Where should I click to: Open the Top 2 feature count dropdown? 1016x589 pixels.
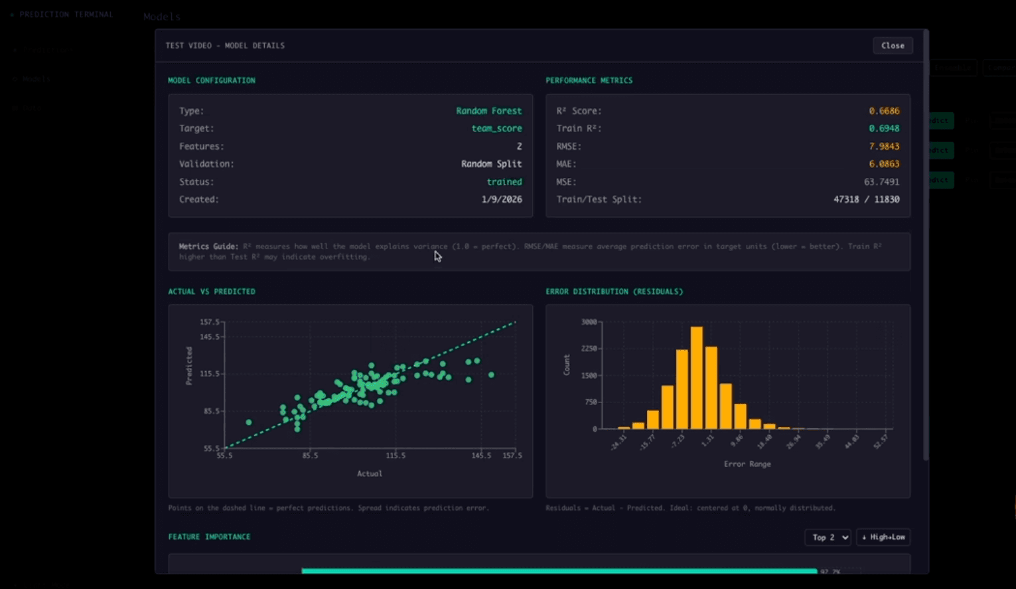[x=827, y=537]
